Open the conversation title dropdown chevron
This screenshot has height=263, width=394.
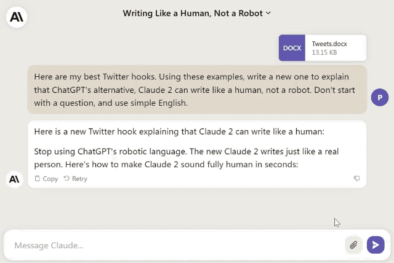pyautogui.click(x=268, y=13)
